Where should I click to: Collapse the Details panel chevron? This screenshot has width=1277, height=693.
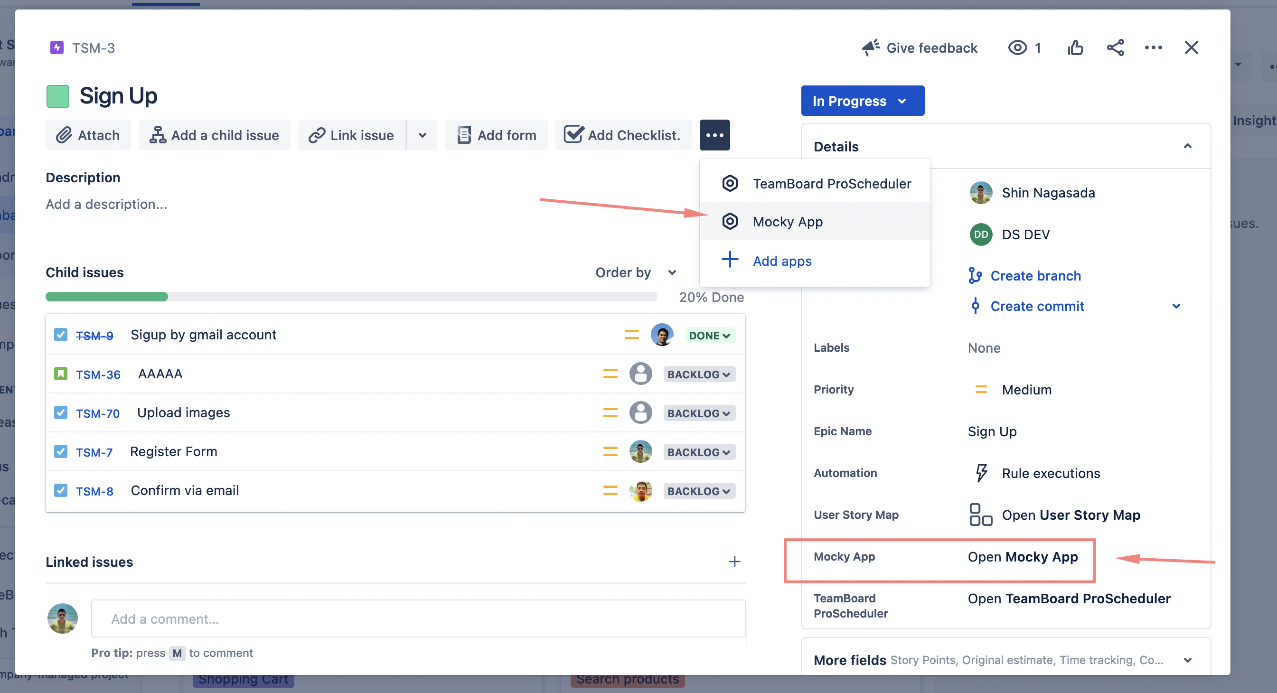(x=1187, y=146)
